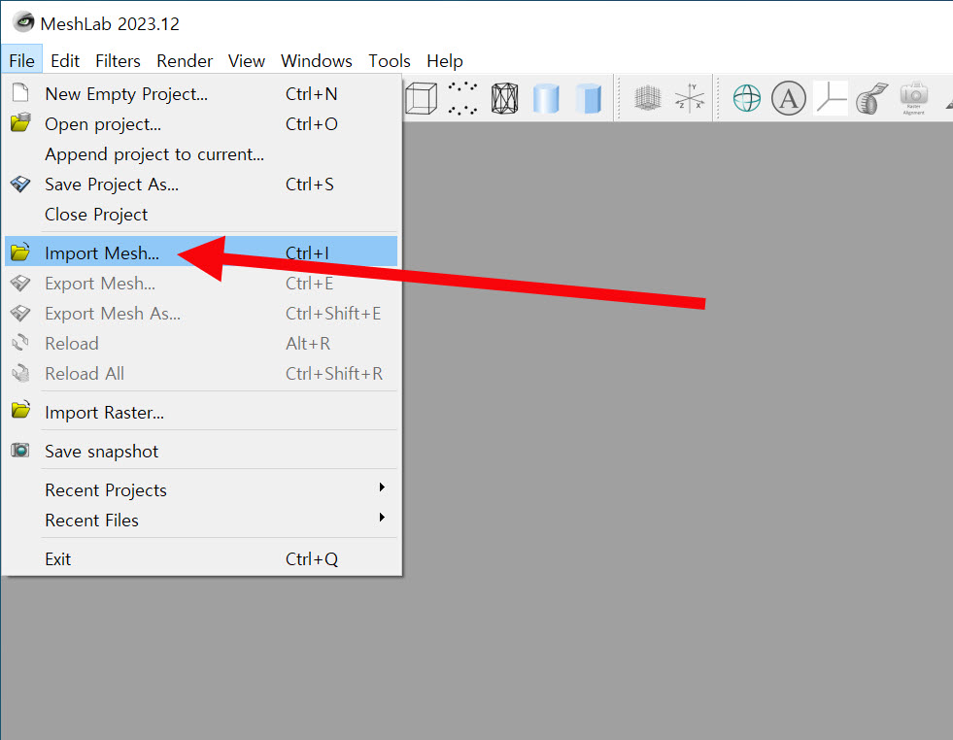Open the Edit menu
Screen dimensions: 953x740
pyautogui.click(x=65, y=61)
